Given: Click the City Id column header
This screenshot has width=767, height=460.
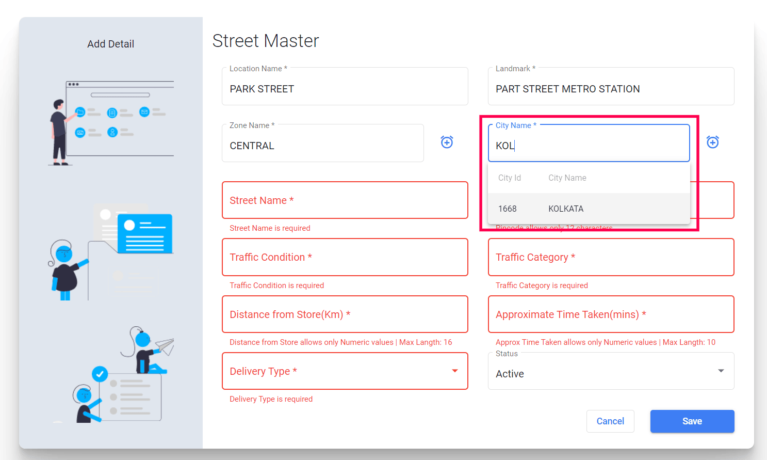Looking at the screenshot, I should [510, 178].
